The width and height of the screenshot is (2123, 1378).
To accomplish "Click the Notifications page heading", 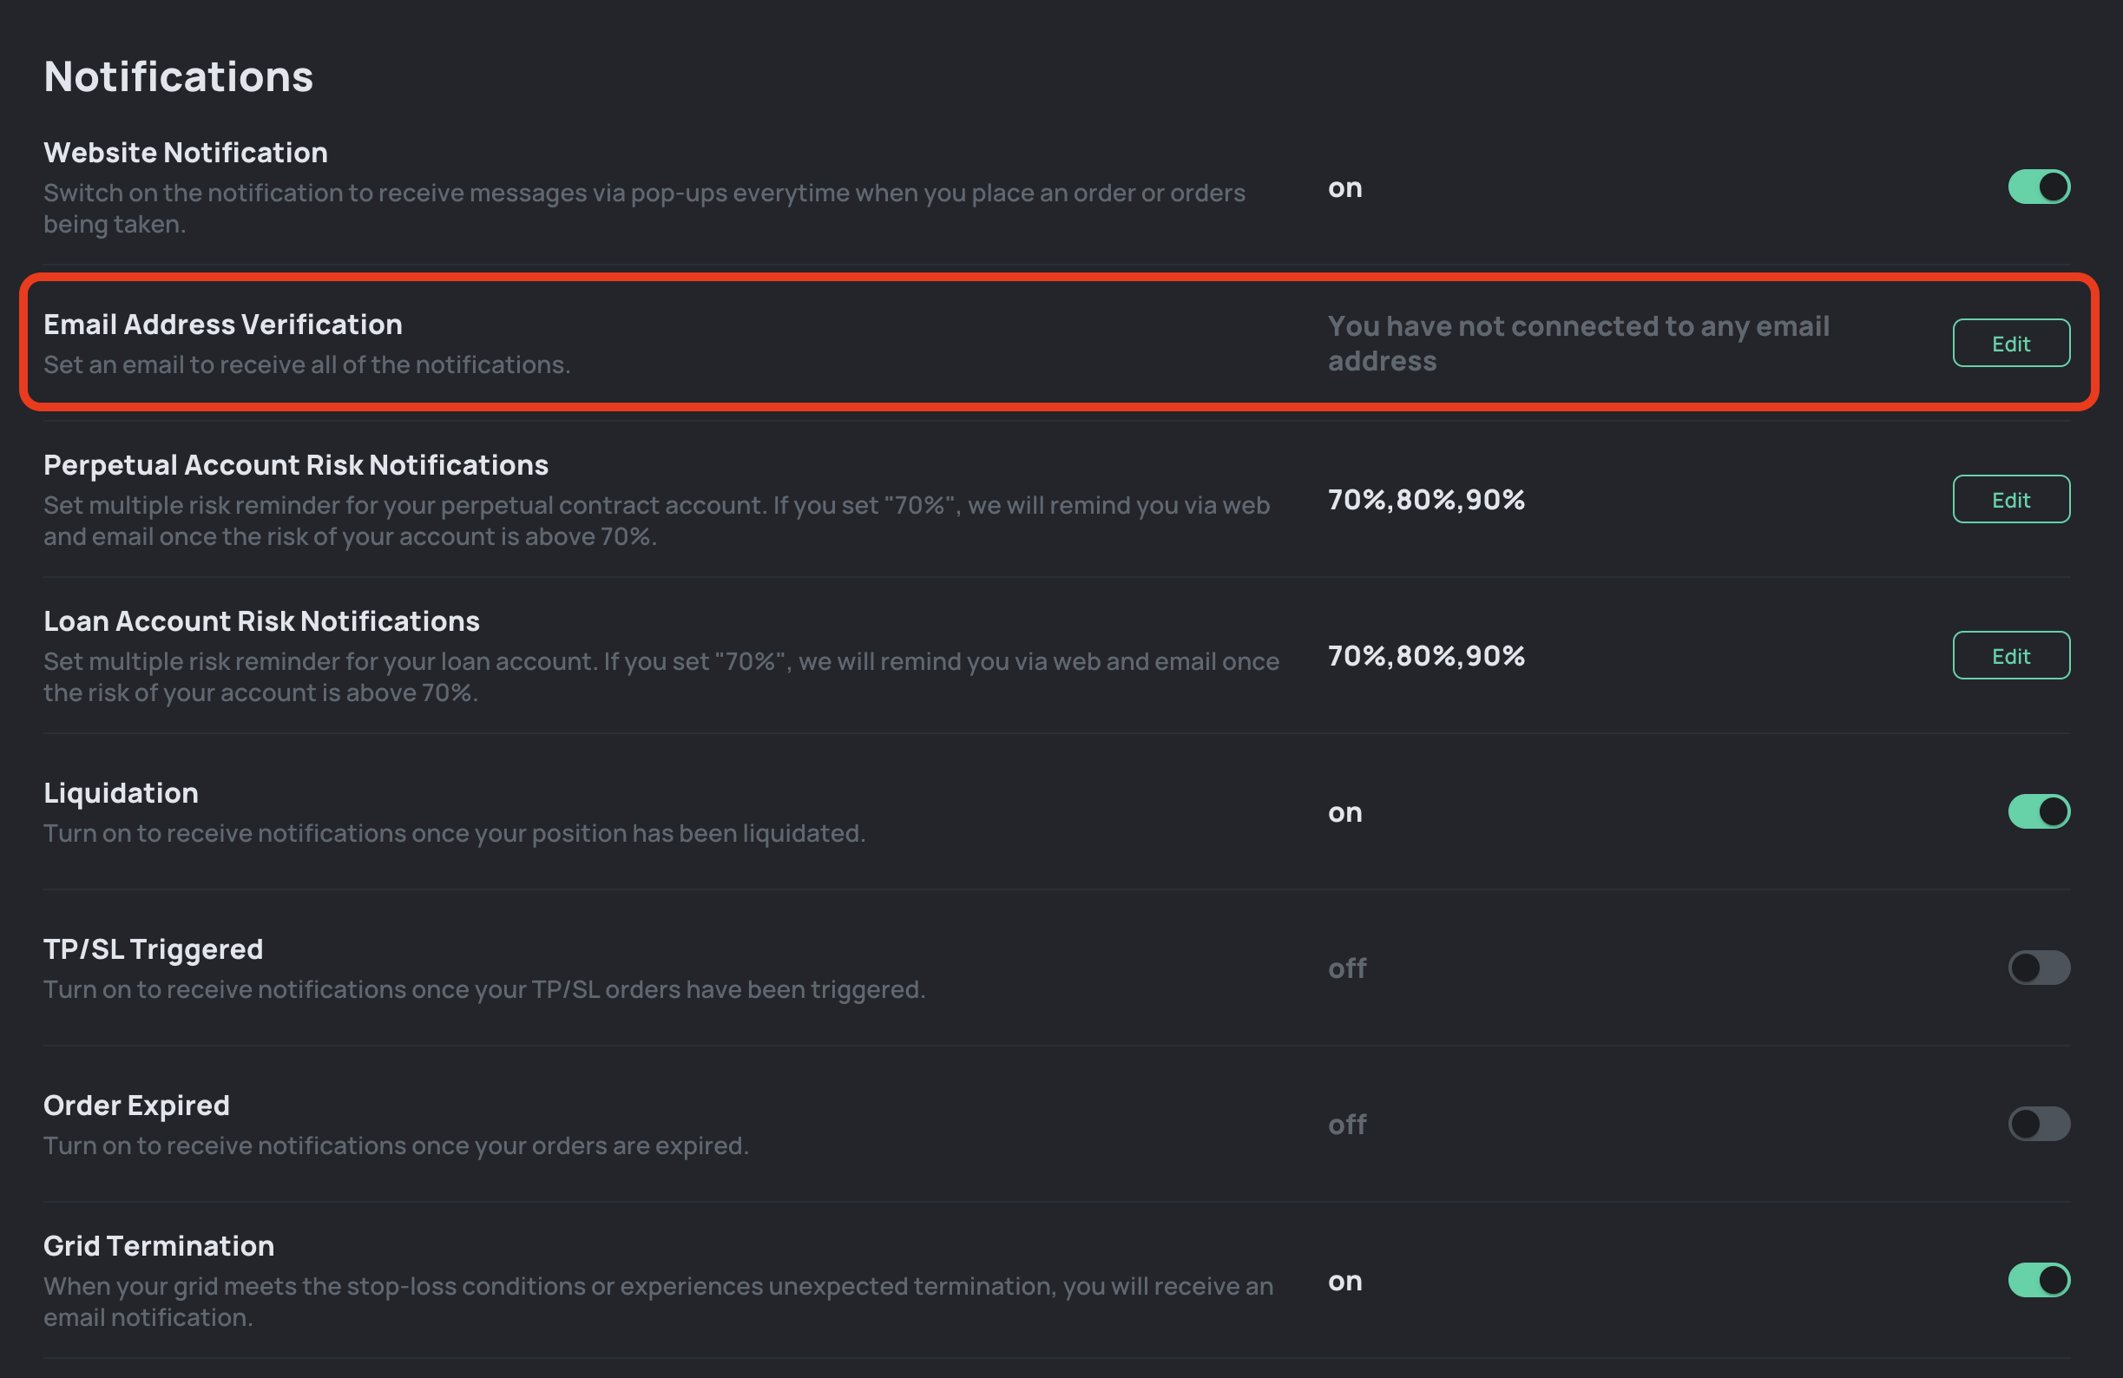I will [179, 76].
